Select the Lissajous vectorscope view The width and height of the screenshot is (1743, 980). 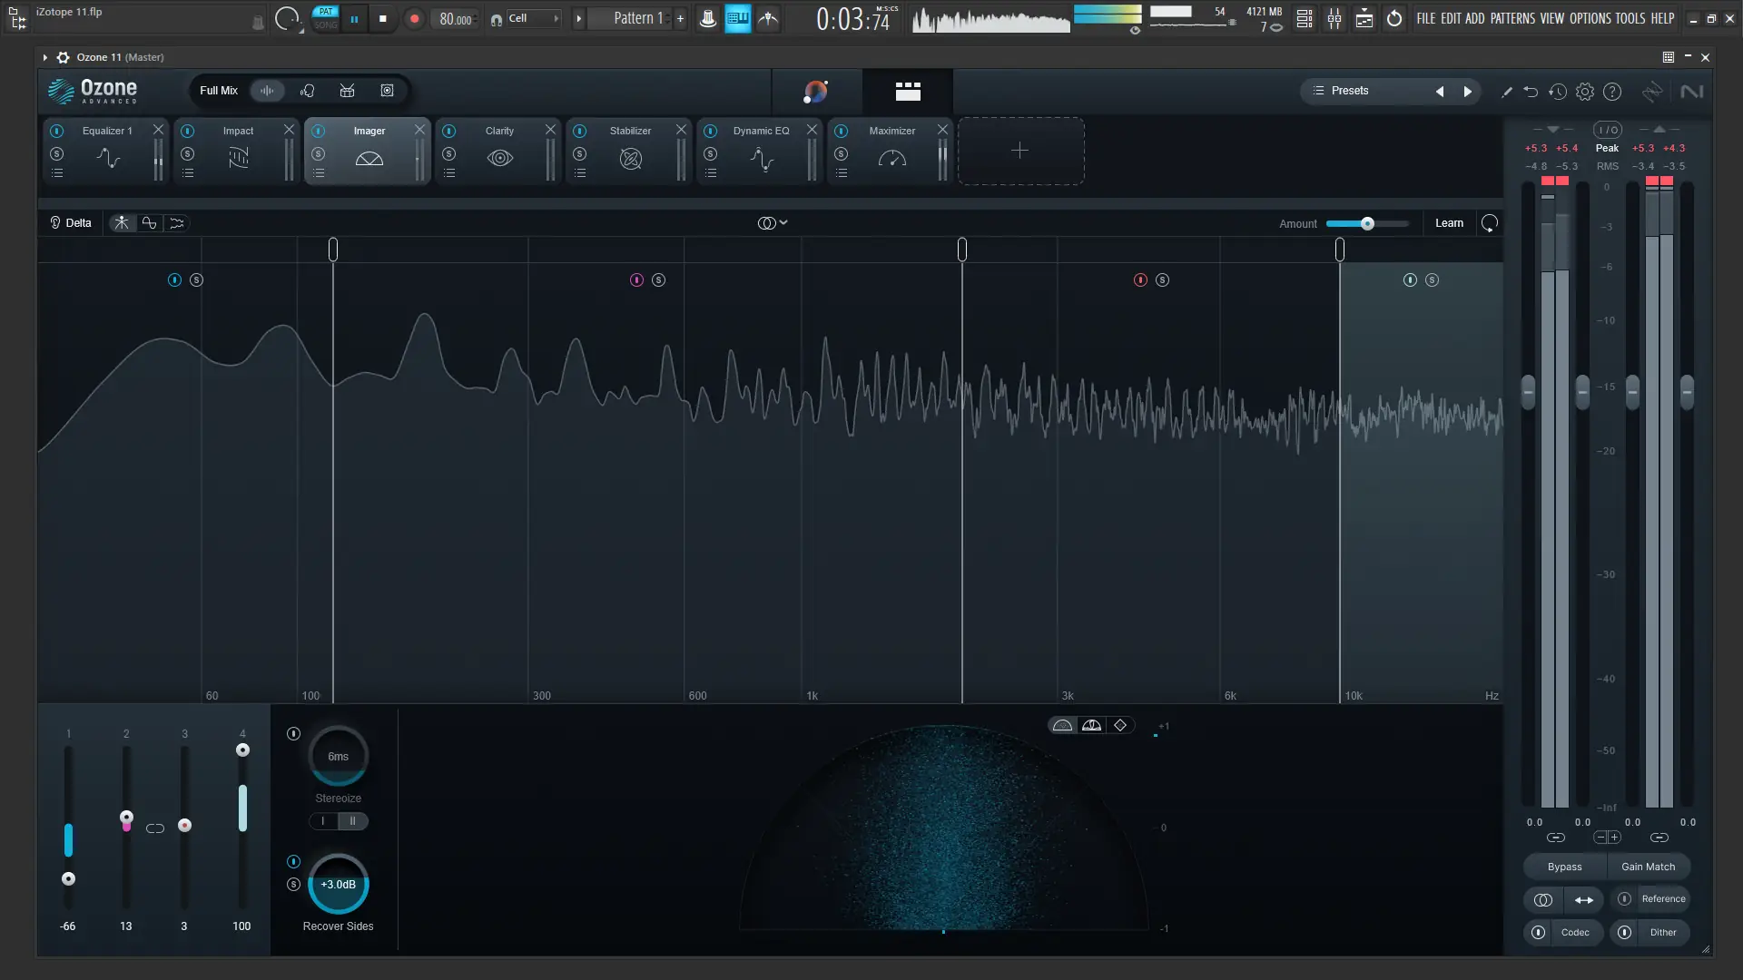[1120, 725]
